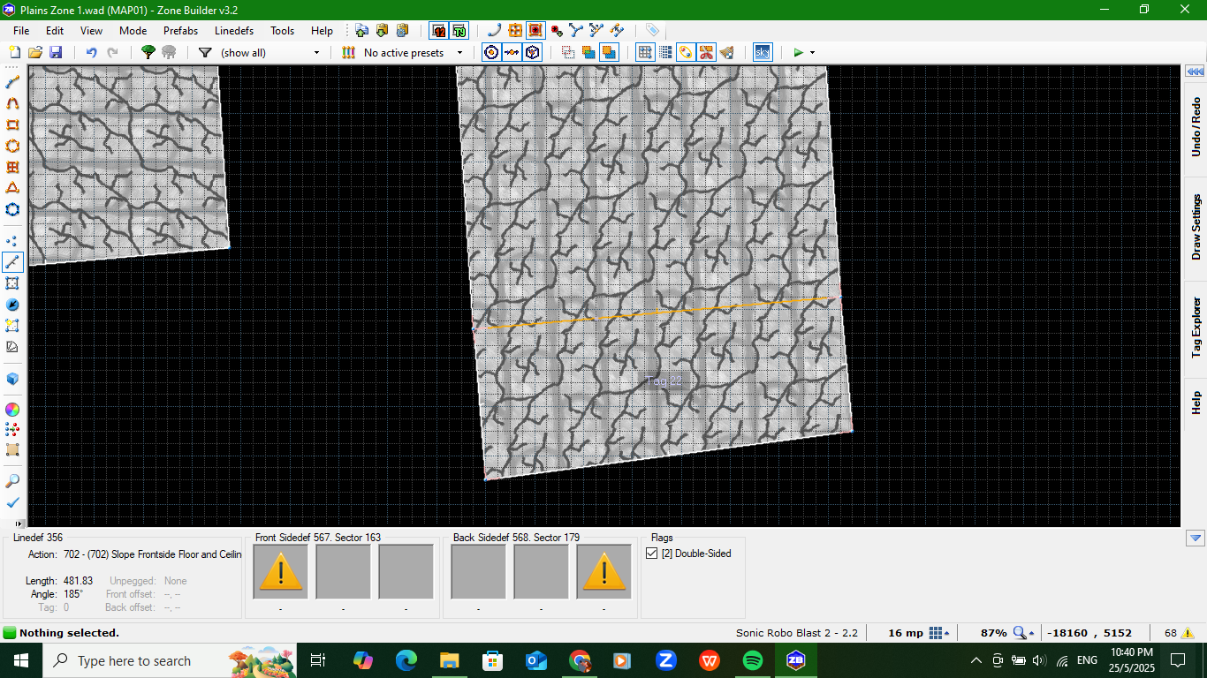
Task: Undo the last action with blue arrow
Action: (91, 53)
